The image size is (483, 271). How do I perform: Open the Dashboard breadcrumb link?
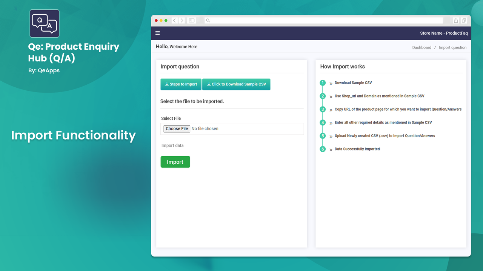421,47
